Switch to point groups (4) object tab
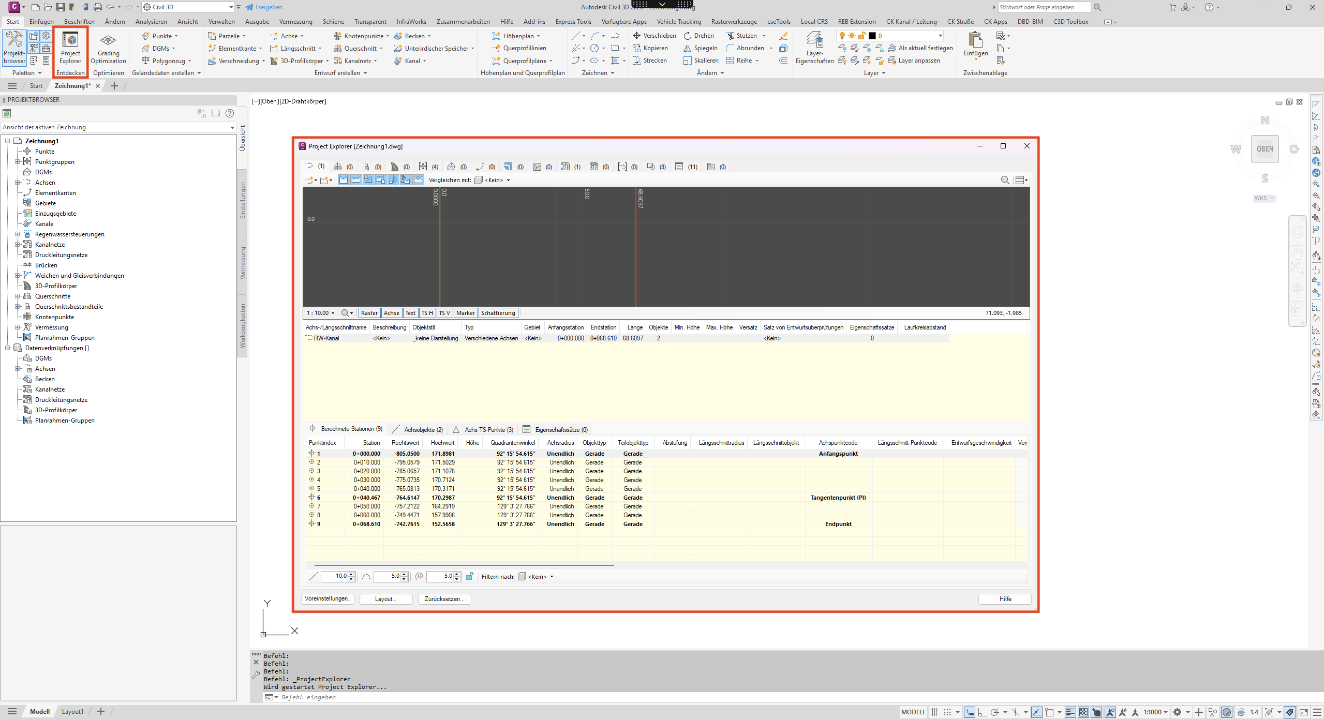Image resolution: width=1324 pixels, height=720 pixels. coord(428,167)
